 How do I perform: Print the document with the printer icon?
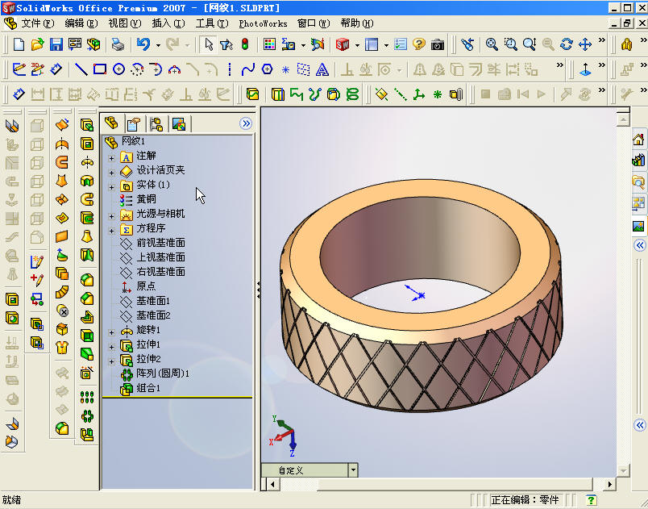[x=118, y=44]
